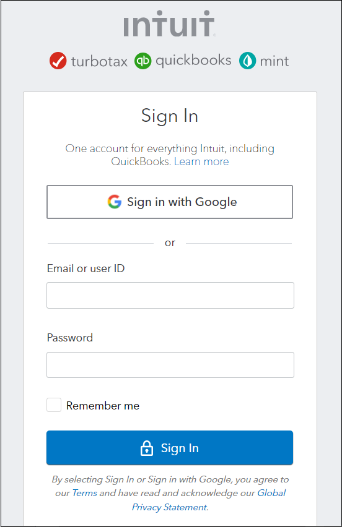Click the turbotax wordmark text
Screen dimensions: 342x527
(99, 61)
